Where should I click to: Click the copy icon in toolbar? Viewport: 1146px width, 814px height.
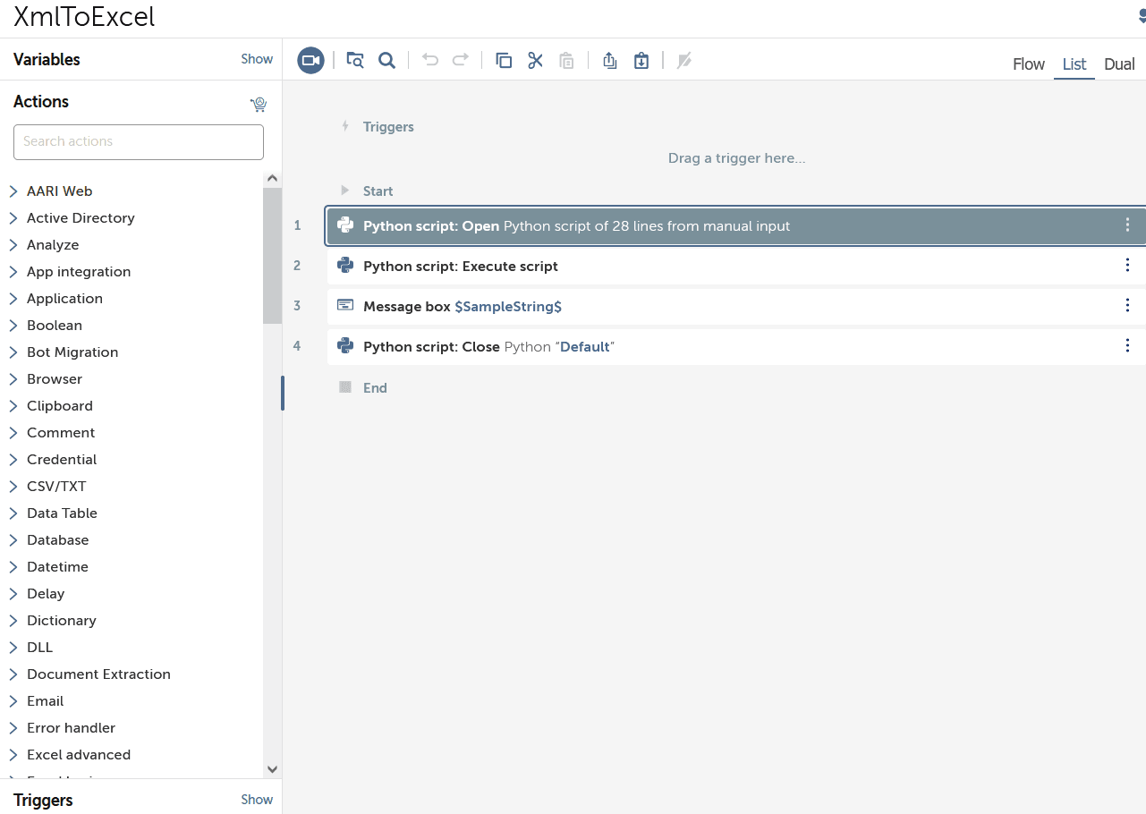(504, 60)
